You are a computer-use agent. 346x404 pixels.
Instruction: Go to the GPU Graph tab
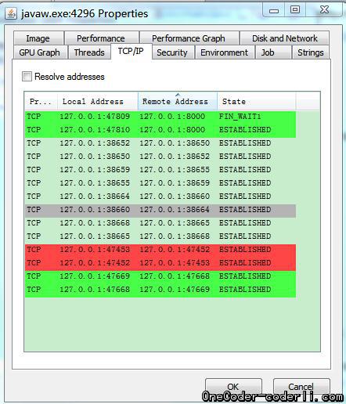(39, 52)
